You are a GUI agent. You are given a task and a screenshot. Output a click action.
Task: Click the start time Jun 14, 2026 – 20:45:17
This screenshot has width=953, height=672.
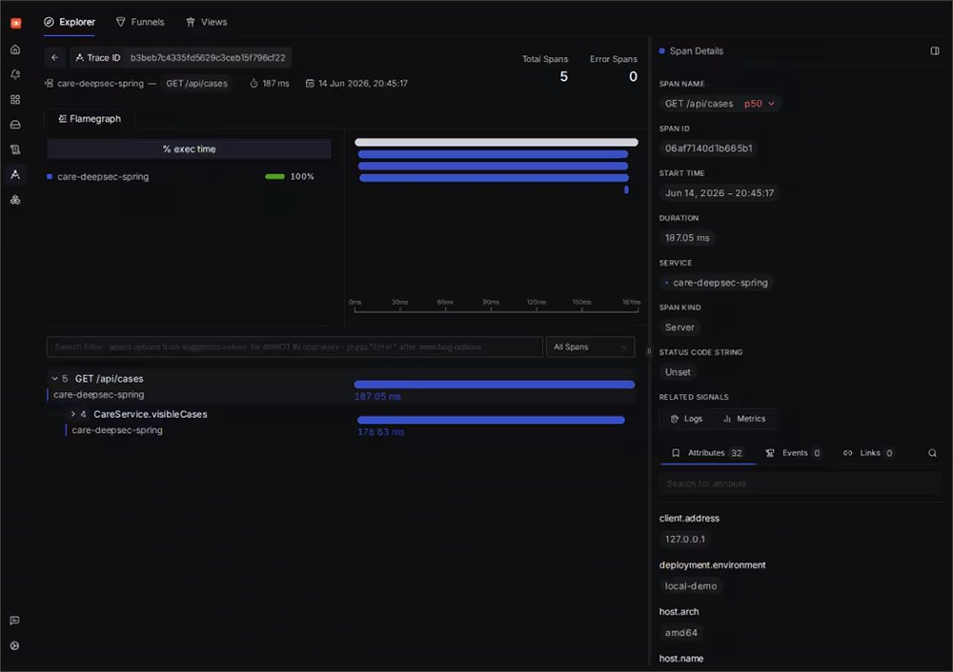719,193
